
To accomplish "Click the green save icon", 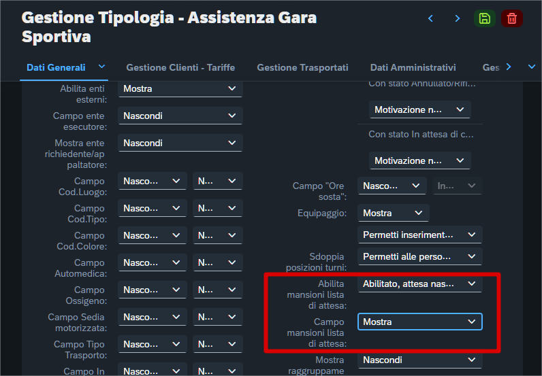I will (x=484, y=18).
